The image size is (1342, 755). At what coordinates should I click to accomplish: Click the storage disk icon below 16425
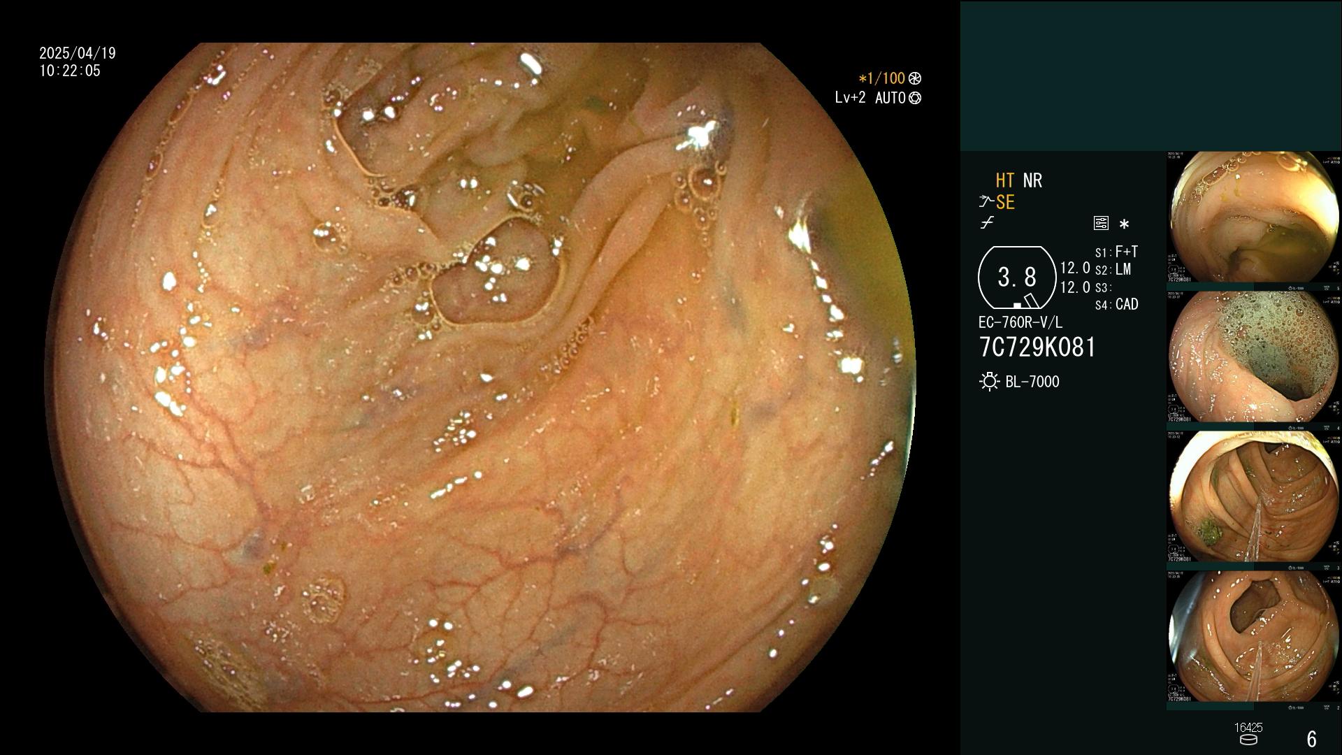pyautogui.click(x=1248, y=740)
